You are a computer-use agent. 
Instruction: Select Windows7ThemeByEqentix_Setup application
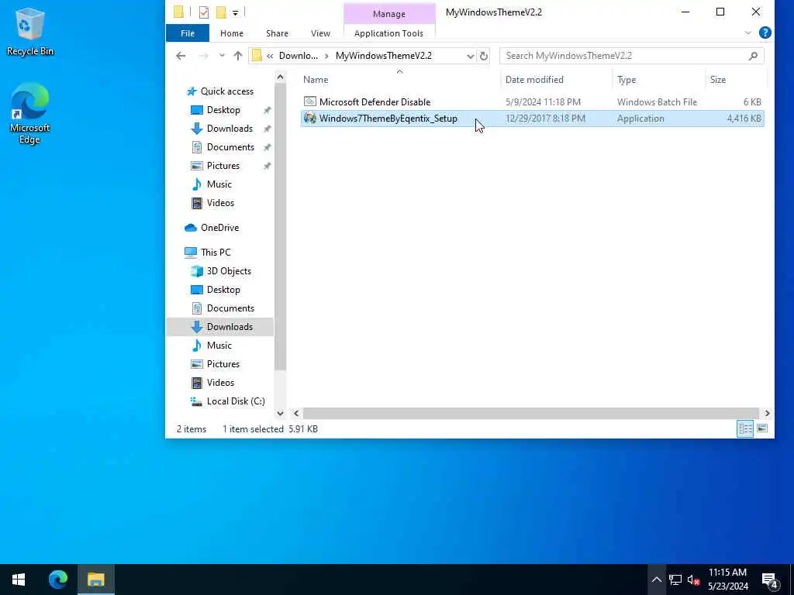pos(532,119)
